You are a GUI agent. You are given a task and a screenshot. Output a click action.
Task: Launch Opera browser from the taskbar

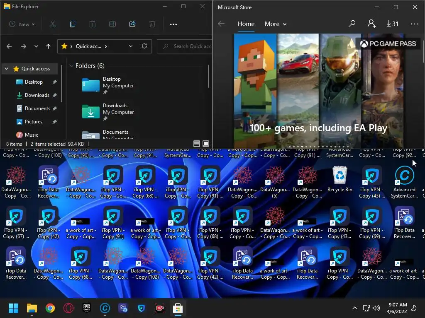click(68, 308)
